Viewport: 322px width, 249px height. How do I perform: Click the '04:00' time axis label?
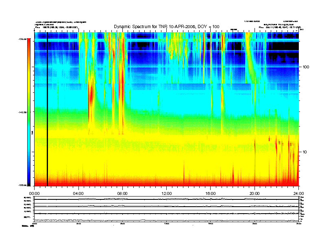[78, 194]
